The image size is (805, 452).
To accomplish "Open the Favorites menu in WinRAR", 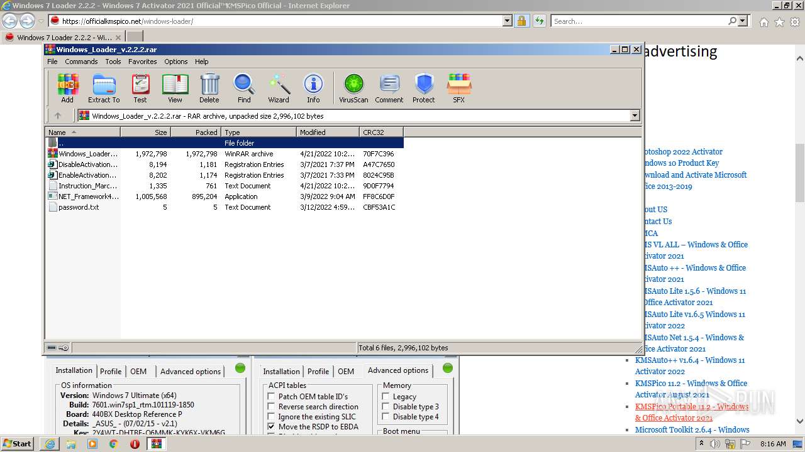I will 143,62.
